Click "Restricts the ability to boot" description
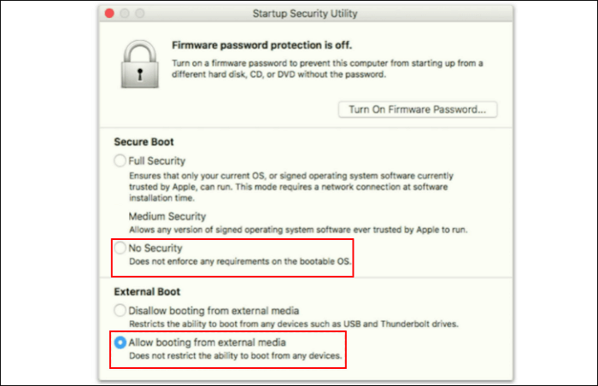The width and height of the screenshot is (598, 386). (293, 324)
